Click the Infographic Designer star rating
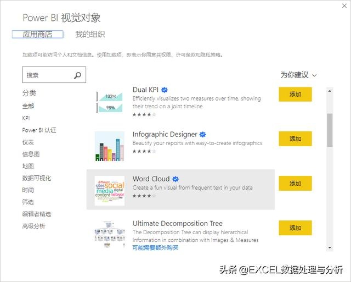 point(144,151)
